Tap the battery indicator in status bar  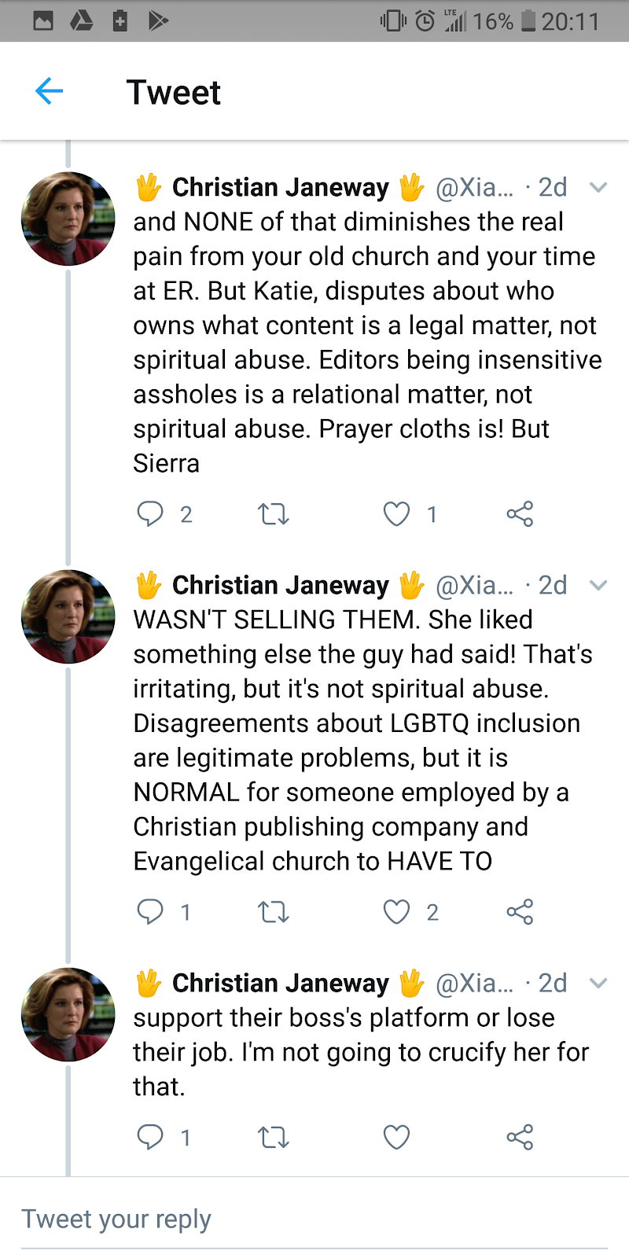point(528,21)
